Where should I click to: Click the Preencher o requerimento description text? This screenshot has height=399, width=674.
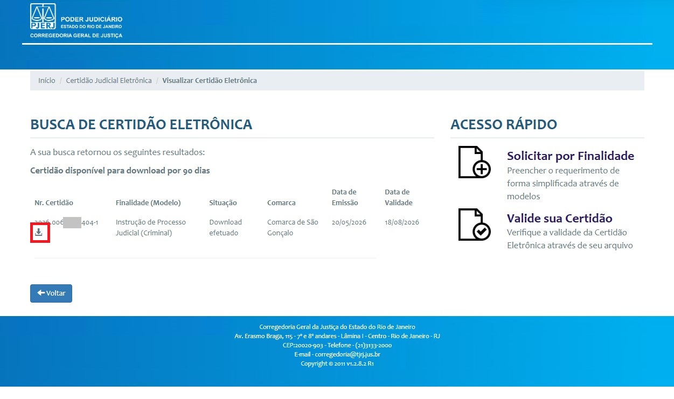click(x=563, y=184)
